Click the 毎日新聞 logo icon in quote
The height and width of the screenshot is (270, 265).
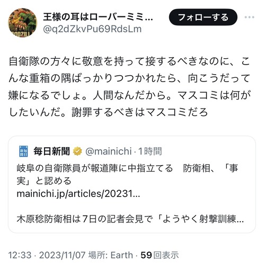pos(23,151)
